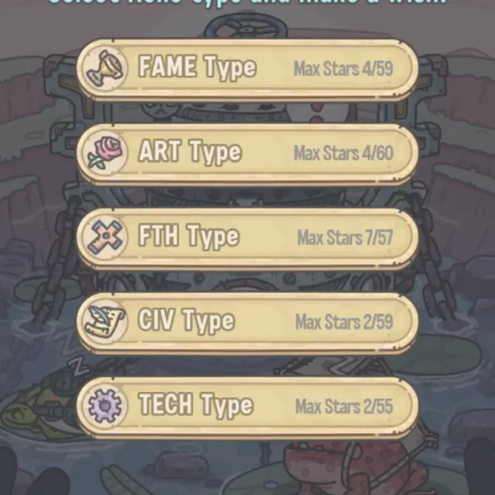495x495 pixels.
Task: Select the CIV Type relic label
Action: [186, 321]
